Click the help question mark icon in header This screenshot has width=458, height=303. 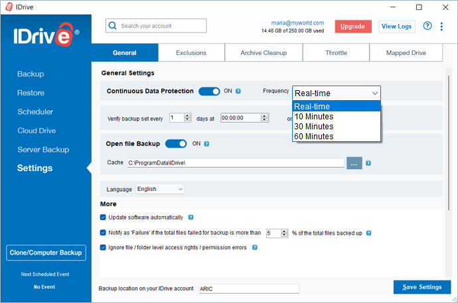[x=427, y=26]
